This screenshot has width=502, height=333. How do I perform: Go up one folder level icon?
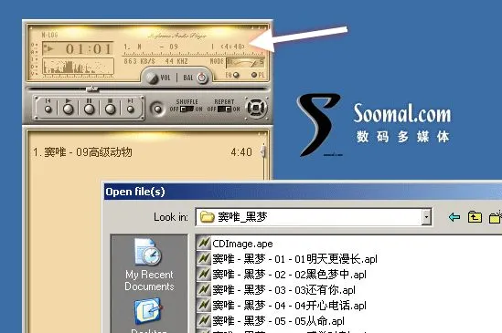pos(475,217)
